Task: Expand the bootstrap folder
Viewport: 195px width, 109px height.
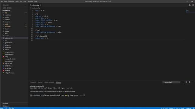Action: (8, 15)
